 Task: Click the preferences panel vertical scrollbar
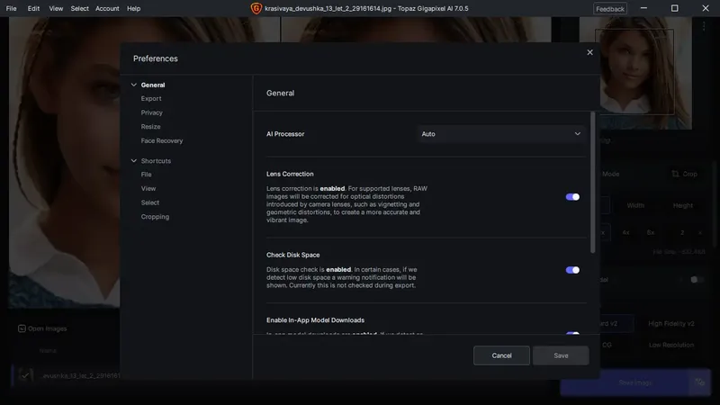tap(592, 183)
